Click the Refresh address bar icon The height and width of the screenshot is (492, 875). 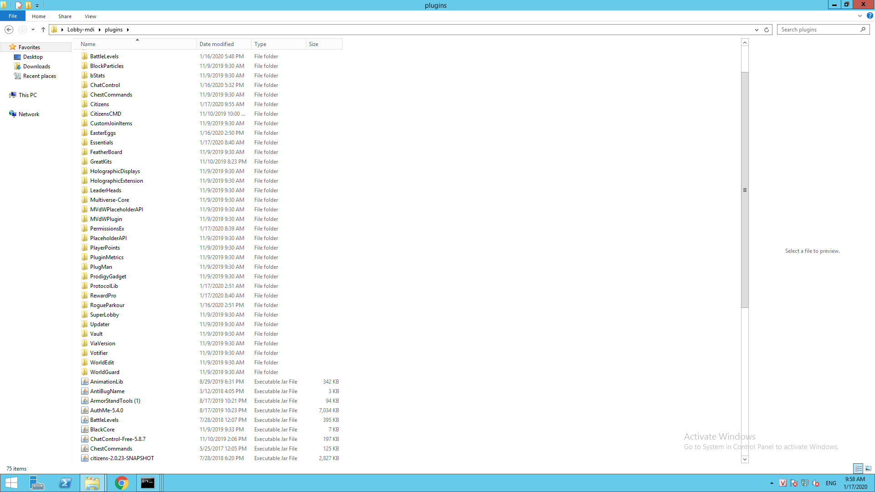point(767,30)
